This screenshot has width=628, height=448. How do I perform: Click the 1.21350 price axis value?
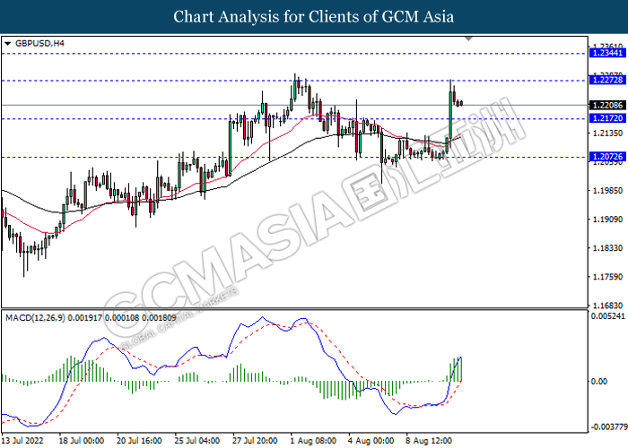(x=607, y=133)
